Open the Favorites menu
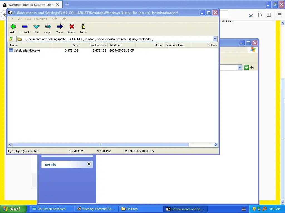285x213 pixels. 41,19
